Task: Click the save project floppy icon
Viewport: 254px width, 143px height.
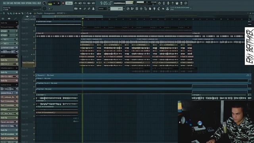Action: [177, 3]
